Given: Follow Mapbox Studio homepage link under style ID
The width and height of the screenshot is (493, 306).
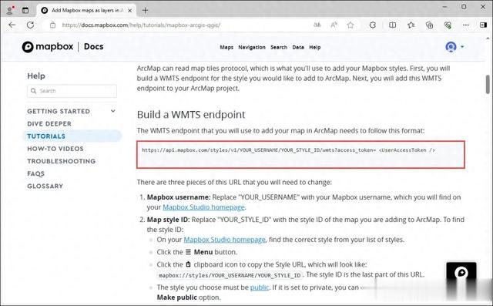Looking at the screenshot, I should click(x=224, y=240).
